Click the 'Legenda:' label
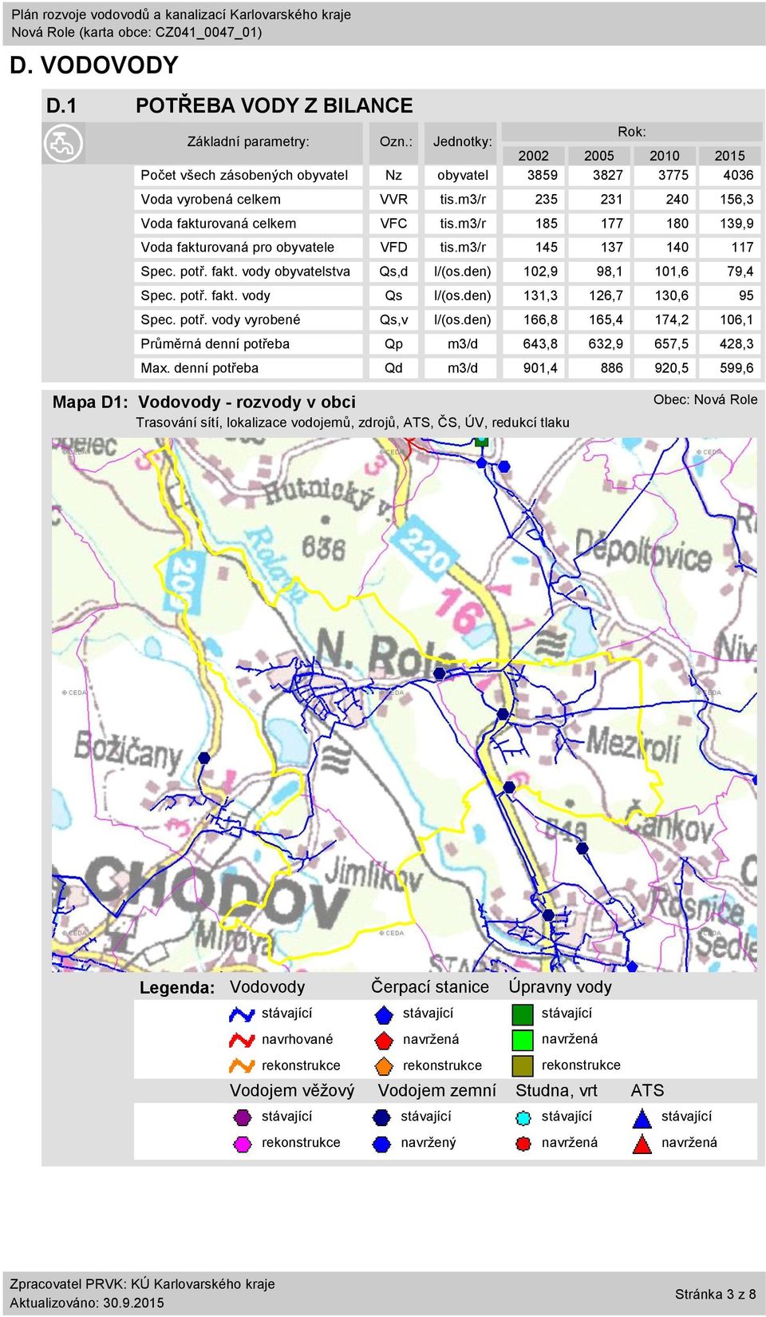Screen dimensions: 766x1317 coord(177,987)
